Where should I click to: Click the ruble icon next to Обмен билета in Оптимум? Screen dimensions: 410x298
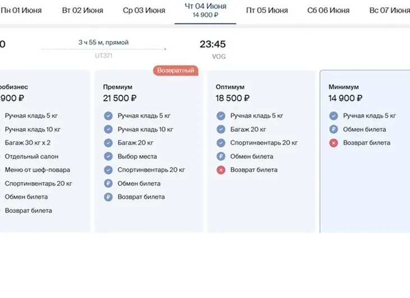point(221,156)
